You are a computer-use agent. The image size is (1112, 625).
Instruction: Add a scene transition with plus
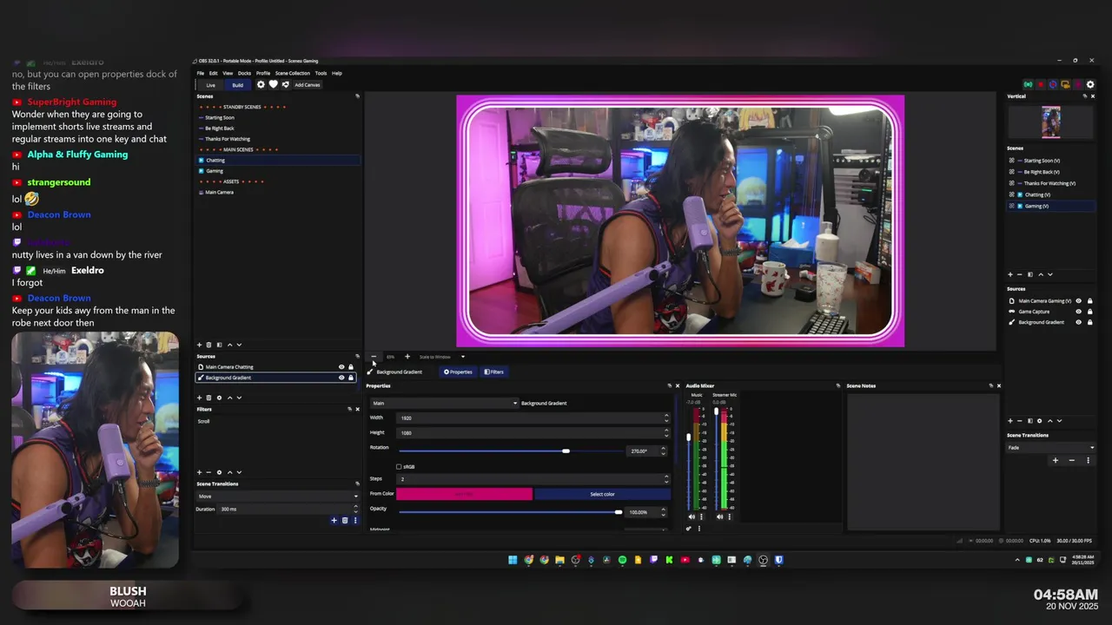click(x=334, y=520)
